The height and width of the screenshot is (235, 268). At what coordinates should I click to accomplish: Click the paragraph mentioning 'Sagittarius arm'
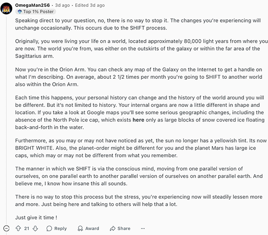tap(141, 48)
